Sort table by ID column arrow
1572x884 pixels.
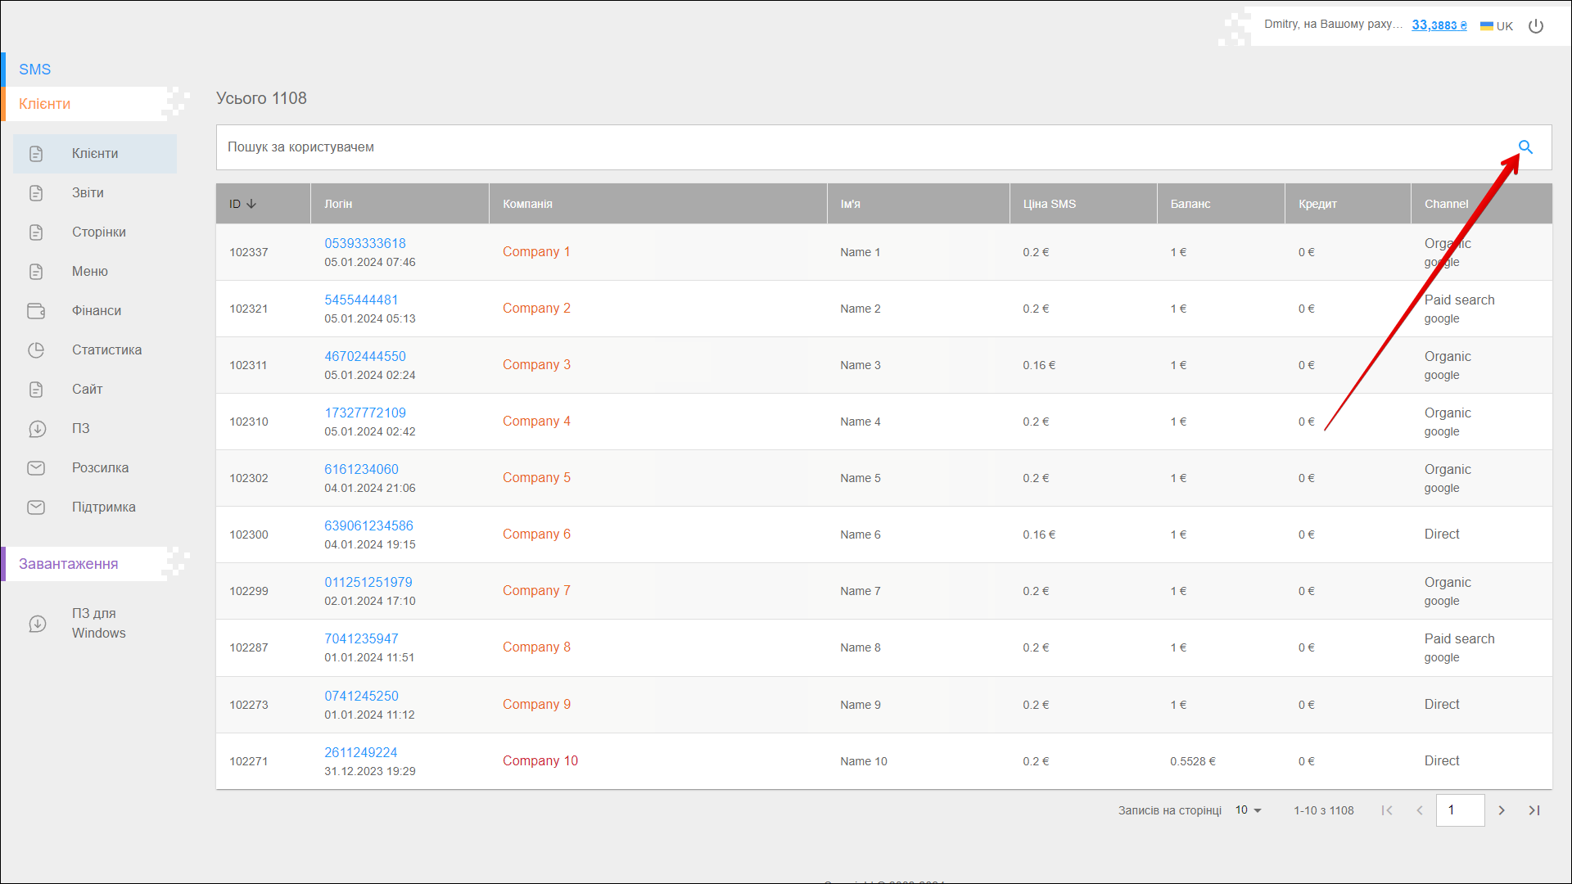click(x=251, y=204)
